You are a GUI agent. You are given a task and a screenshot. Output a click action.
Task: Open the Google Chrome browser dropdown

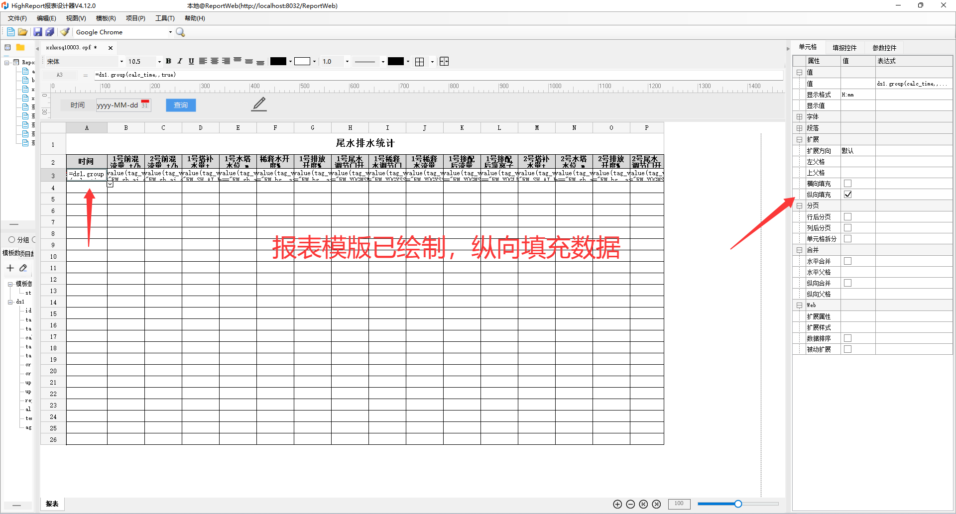(170, 32)
